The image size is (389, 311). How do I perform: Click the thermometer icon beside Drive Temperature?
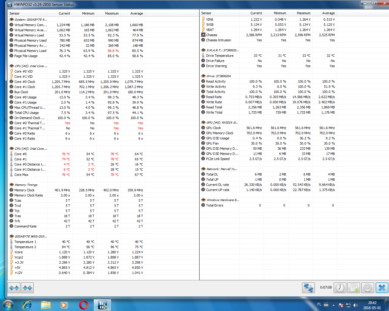click(203, 56)
